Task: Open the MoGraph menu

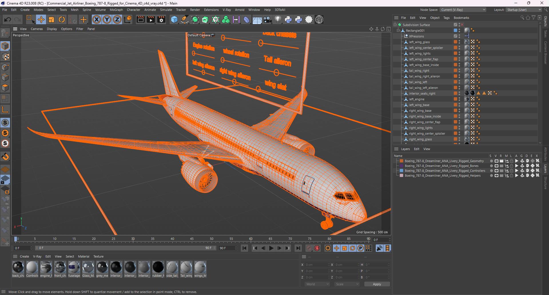Action: (x=116, y=10)
